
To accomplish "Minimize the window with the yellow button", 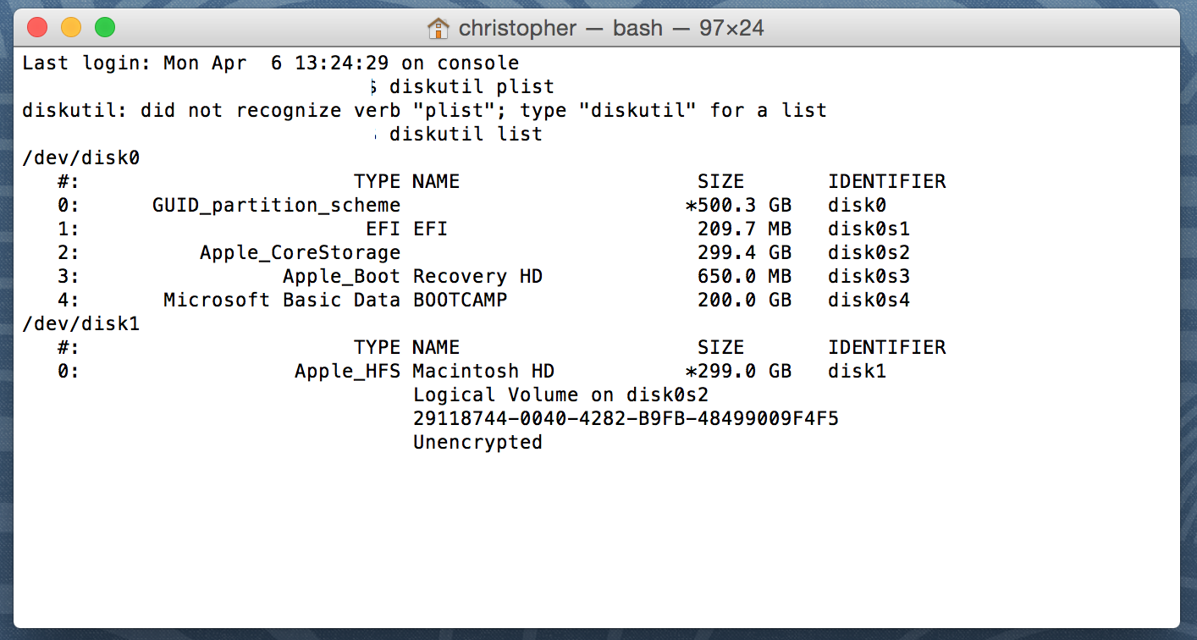I will [x=71, y=28].
